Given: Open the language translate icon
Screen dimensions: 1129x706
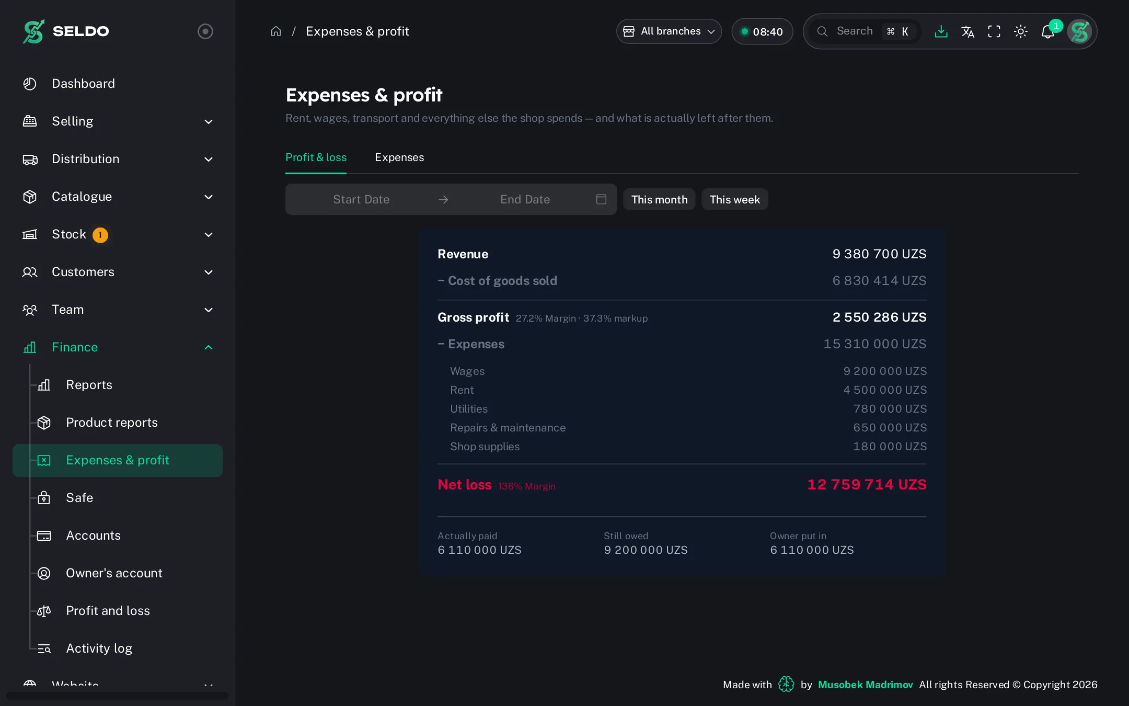Looking at the screenshot, I should click(967, 31).
